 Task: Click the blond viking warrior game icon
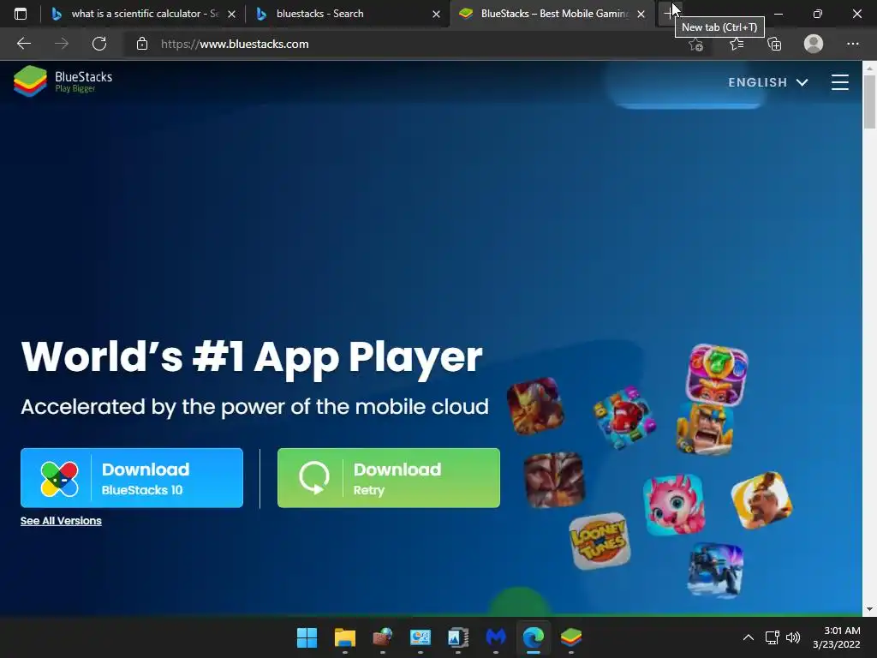(x=704, y=428)
